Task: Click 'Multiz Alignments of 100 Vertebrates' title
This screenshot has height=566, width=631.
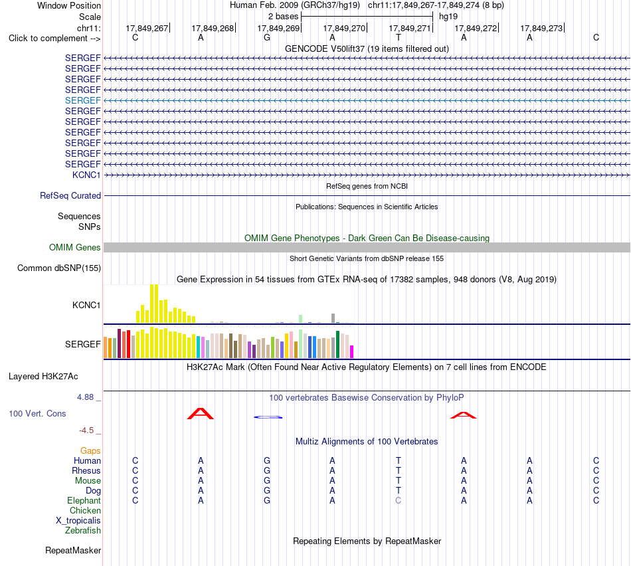Action: click(367, 441)
